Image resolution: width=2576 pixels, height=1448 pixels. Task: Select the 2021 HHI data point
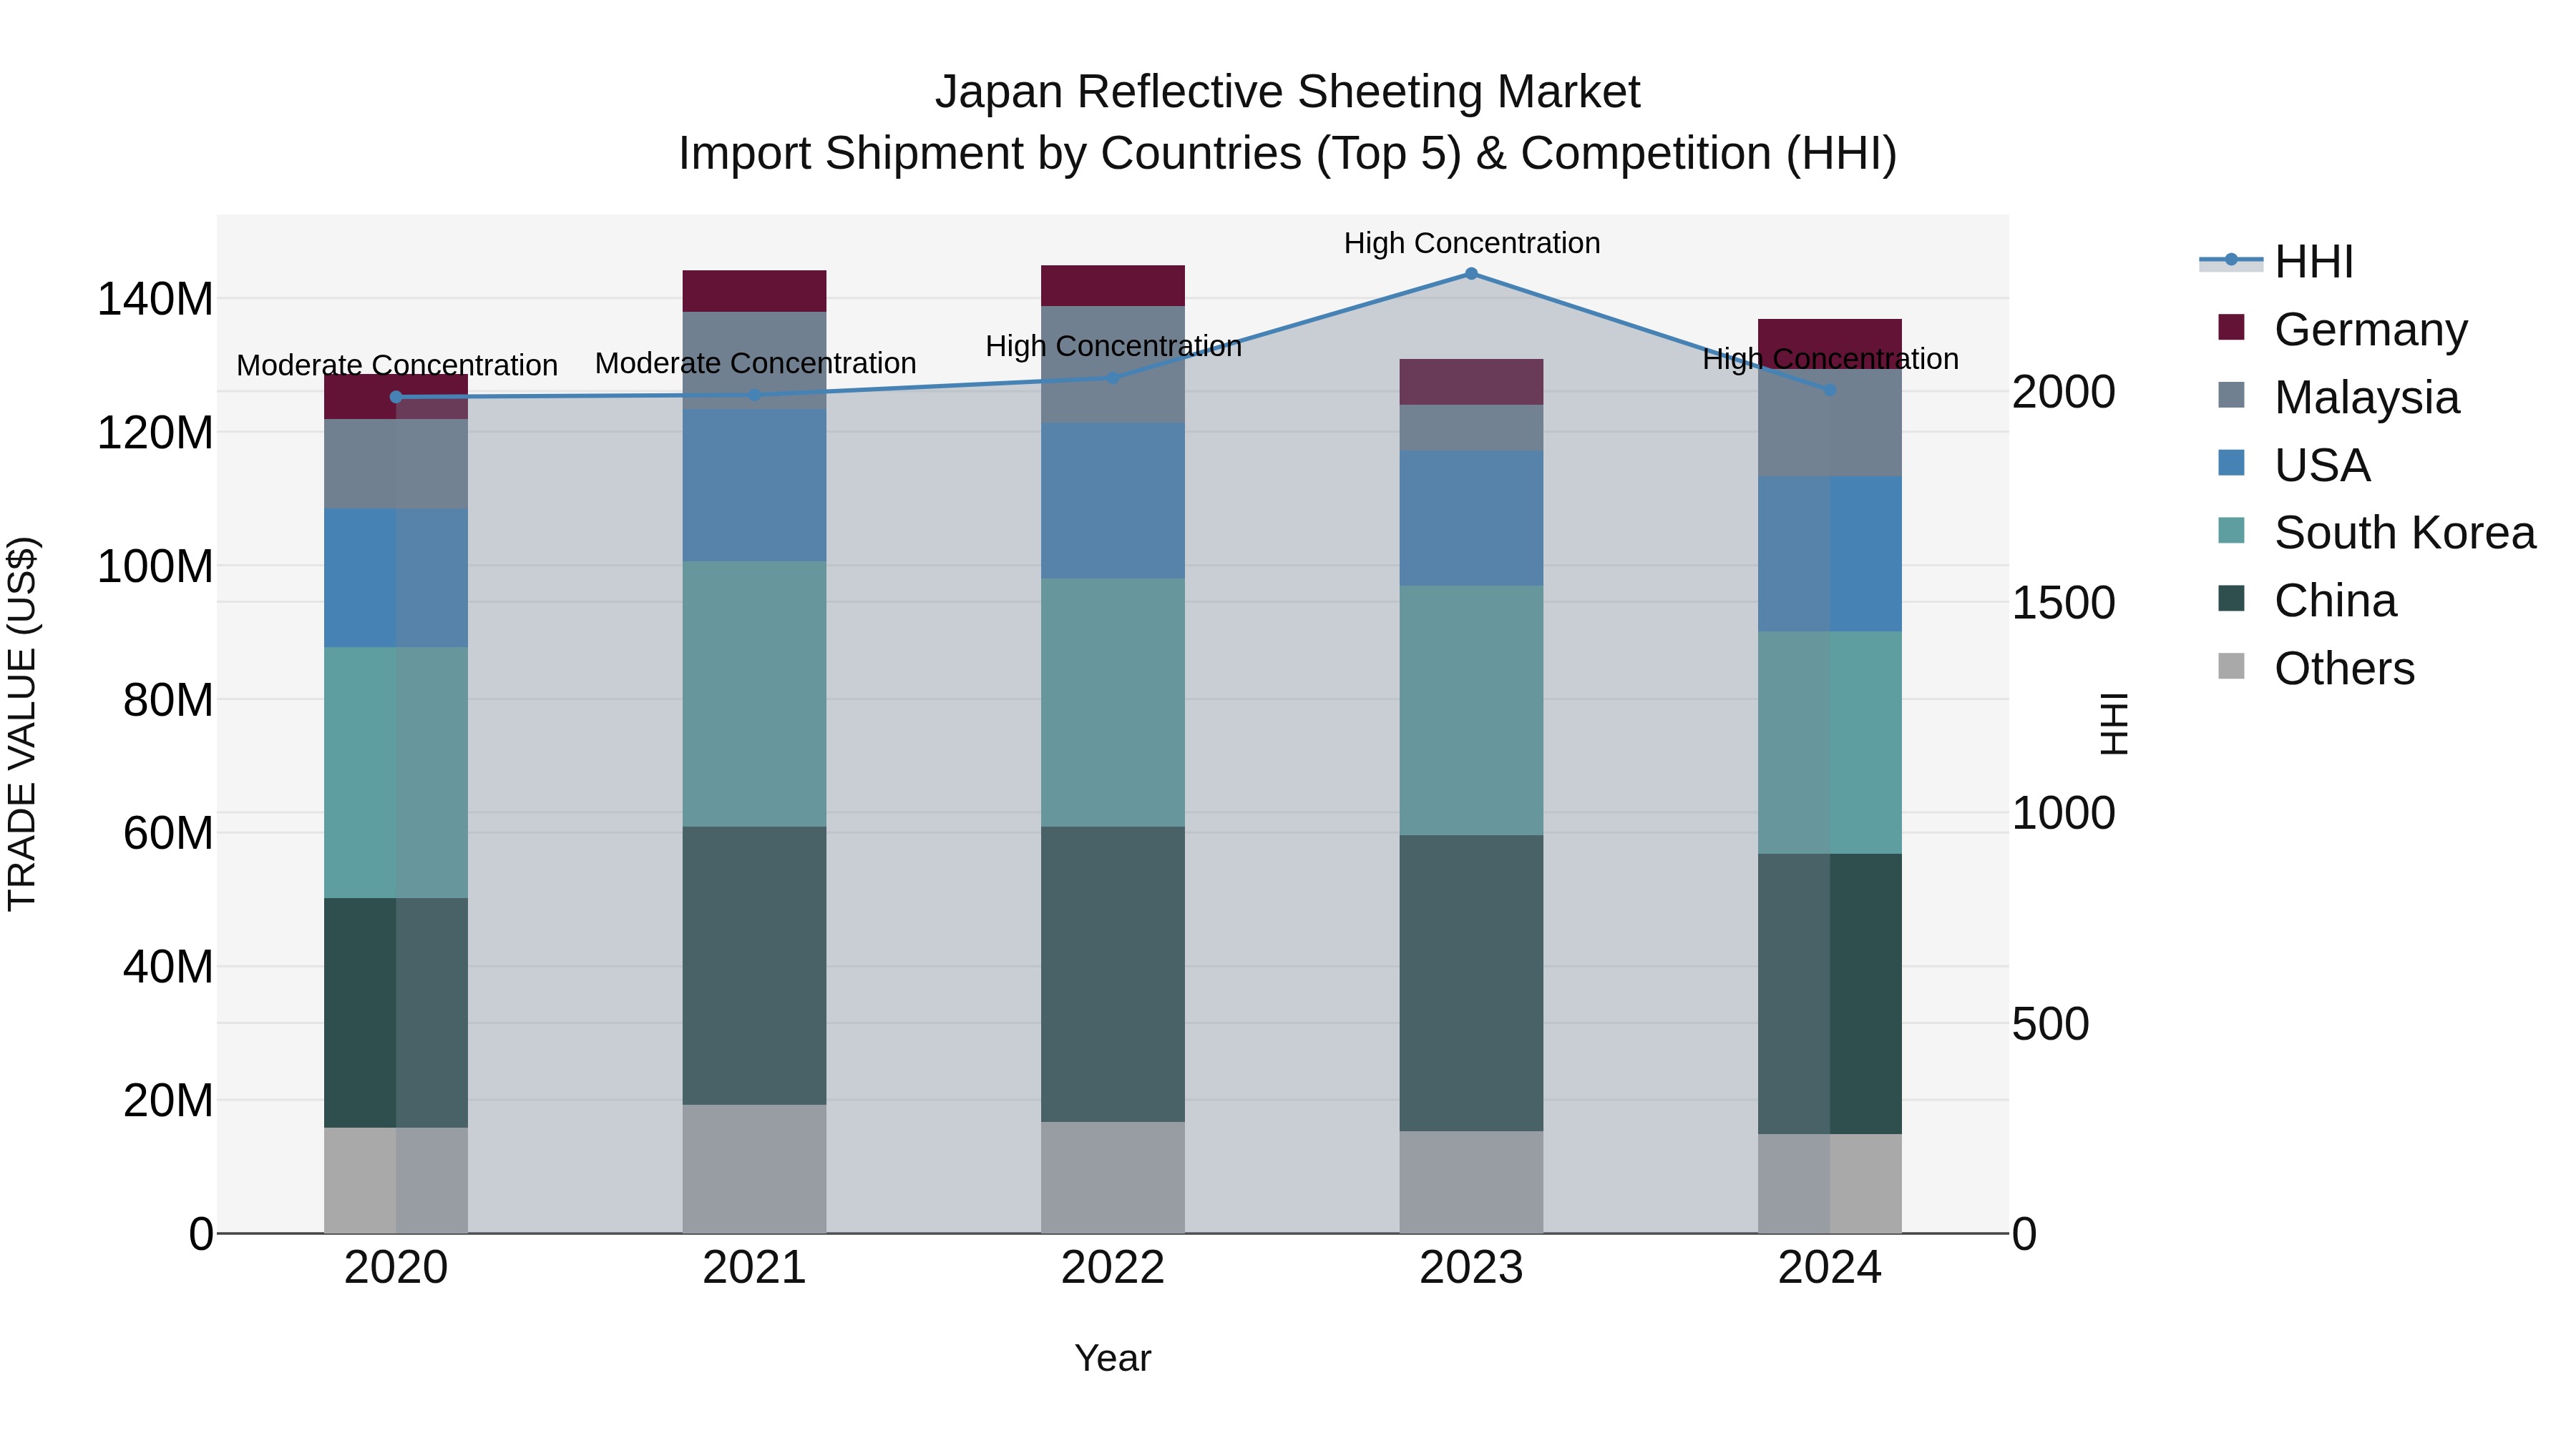click(x=755, y=395)
